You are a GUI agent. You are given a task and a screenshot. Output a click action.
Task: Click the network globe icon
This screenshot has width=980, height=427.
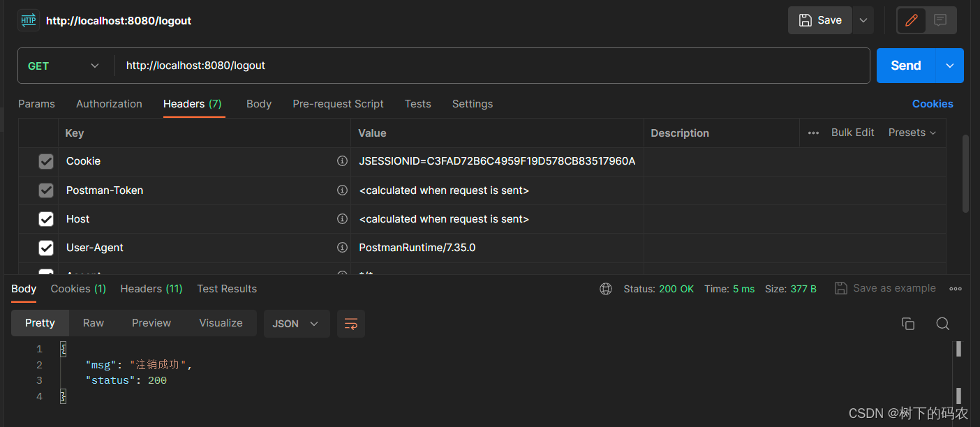(x=606, y=289)
